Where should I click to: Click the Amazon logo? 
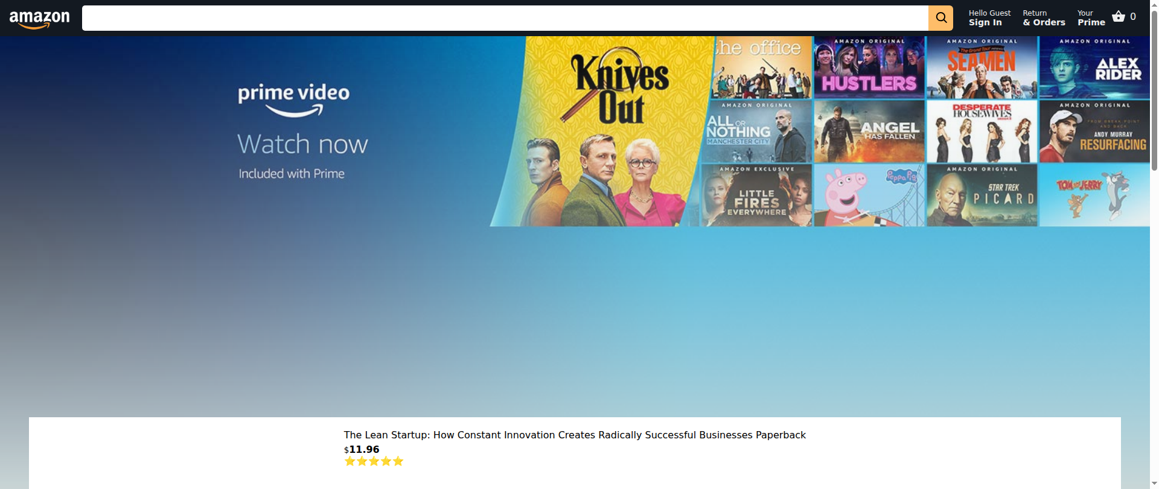point(40,19)
